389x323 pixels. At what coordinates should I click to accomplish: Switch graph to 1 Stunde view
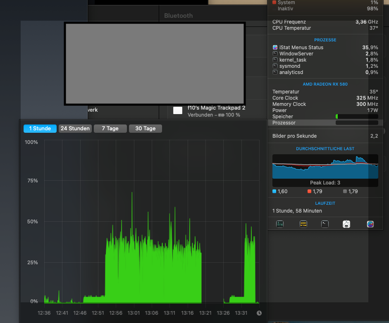40,129
